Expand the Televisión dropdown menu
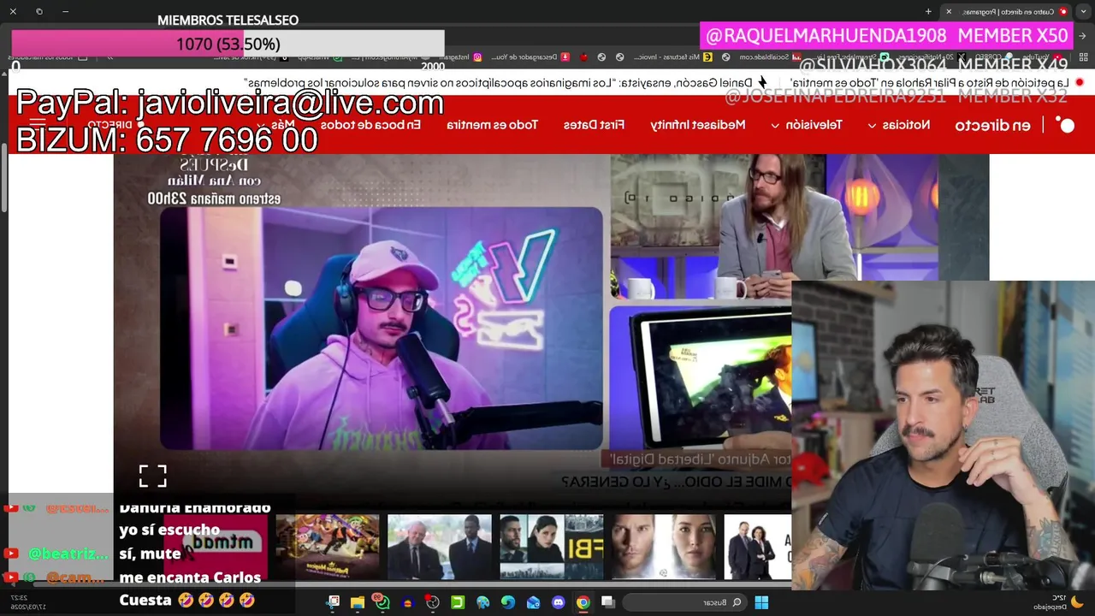The width and height of the screenshot is (1095, 616). (806, 125)
